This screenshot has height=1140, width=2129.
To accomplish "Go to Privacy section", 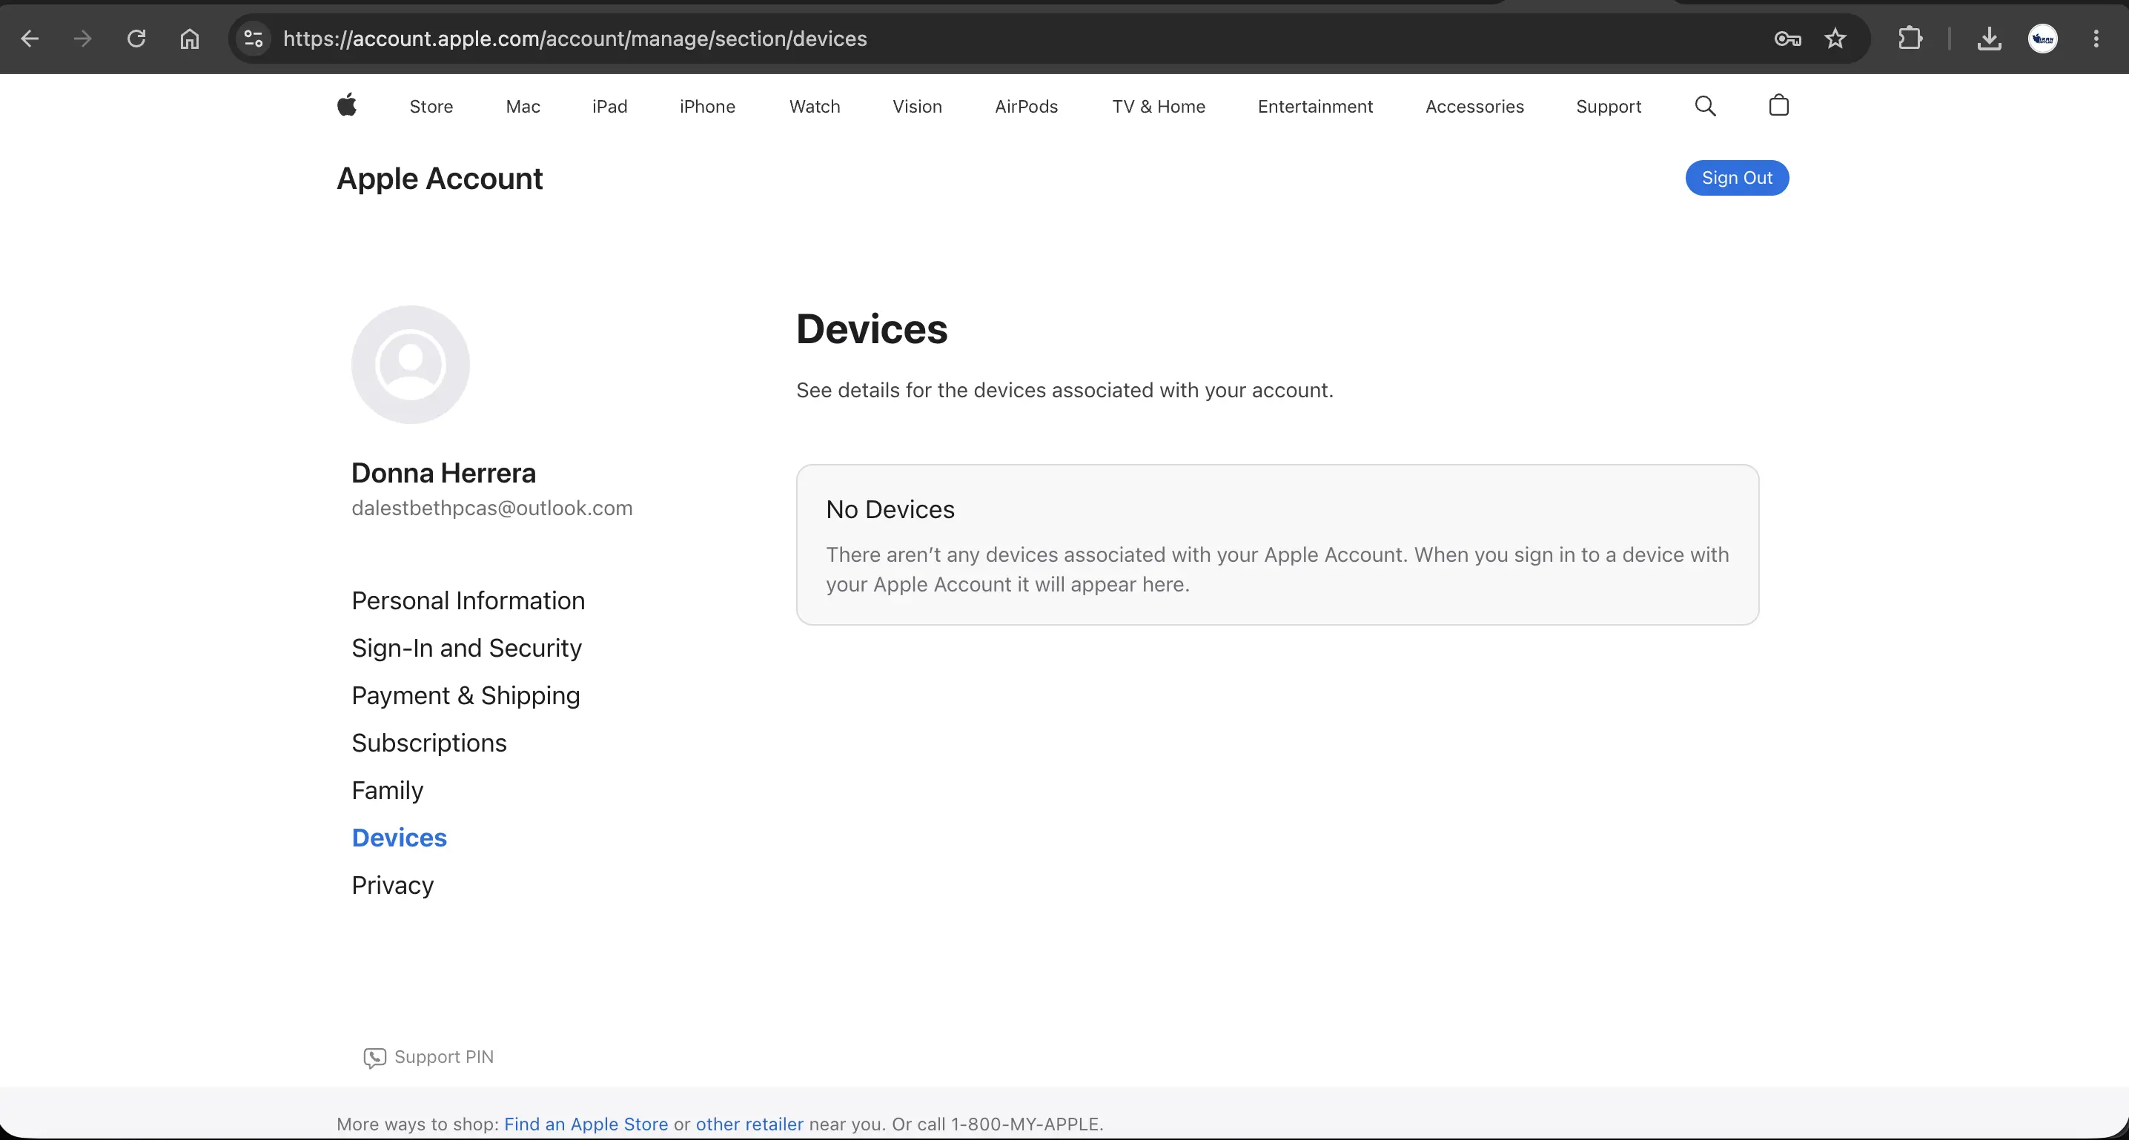I will 393,885.
